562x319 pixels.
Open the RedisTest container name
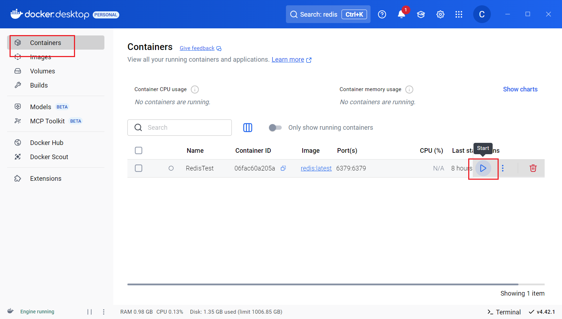point(200,168)
